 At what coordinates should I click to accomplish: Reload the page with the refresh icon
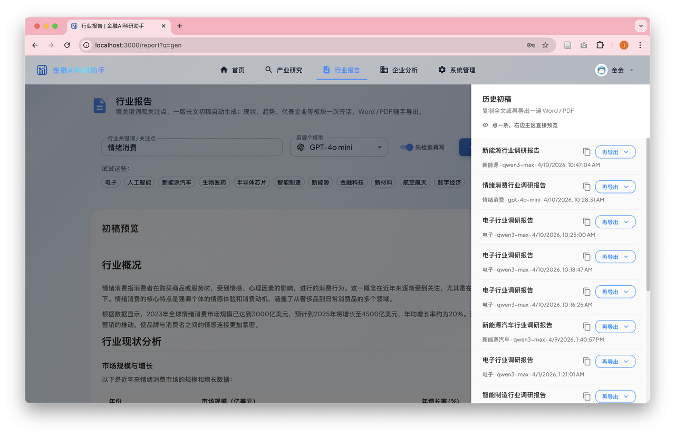[x=67, y=45]
